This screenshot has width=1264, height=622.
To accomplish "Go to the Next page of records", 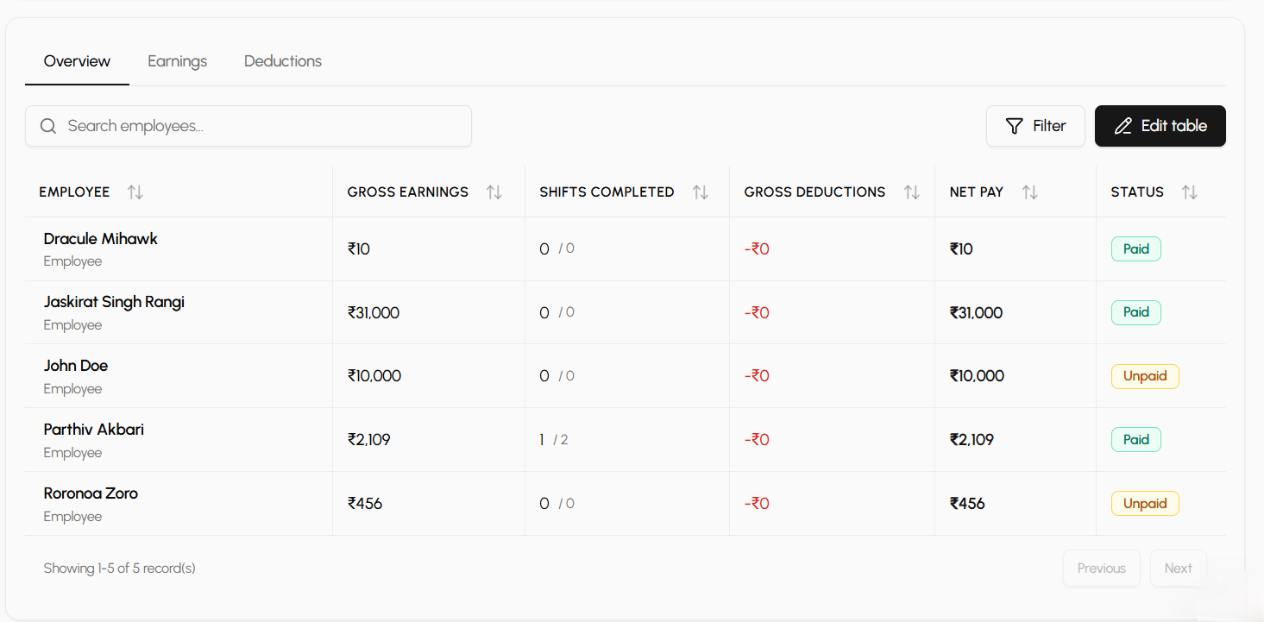I will 1178,568.
